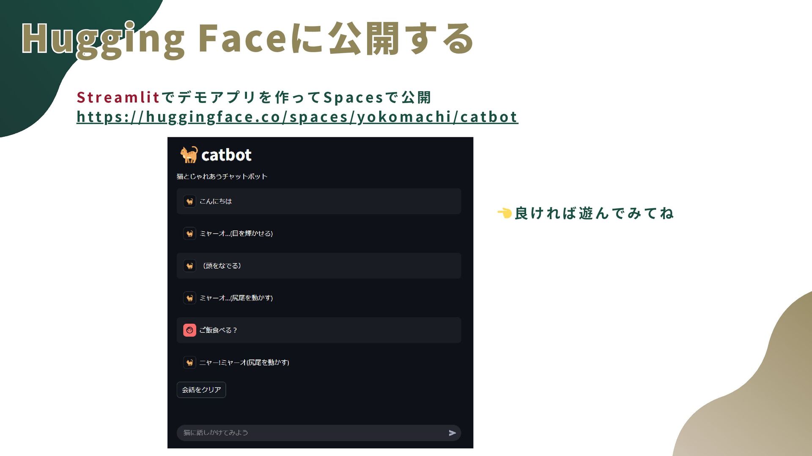Click the 猫とじゃれあうチャットボット subtitle
Screen dimensions: 812x456
click(x=222, y=176)
